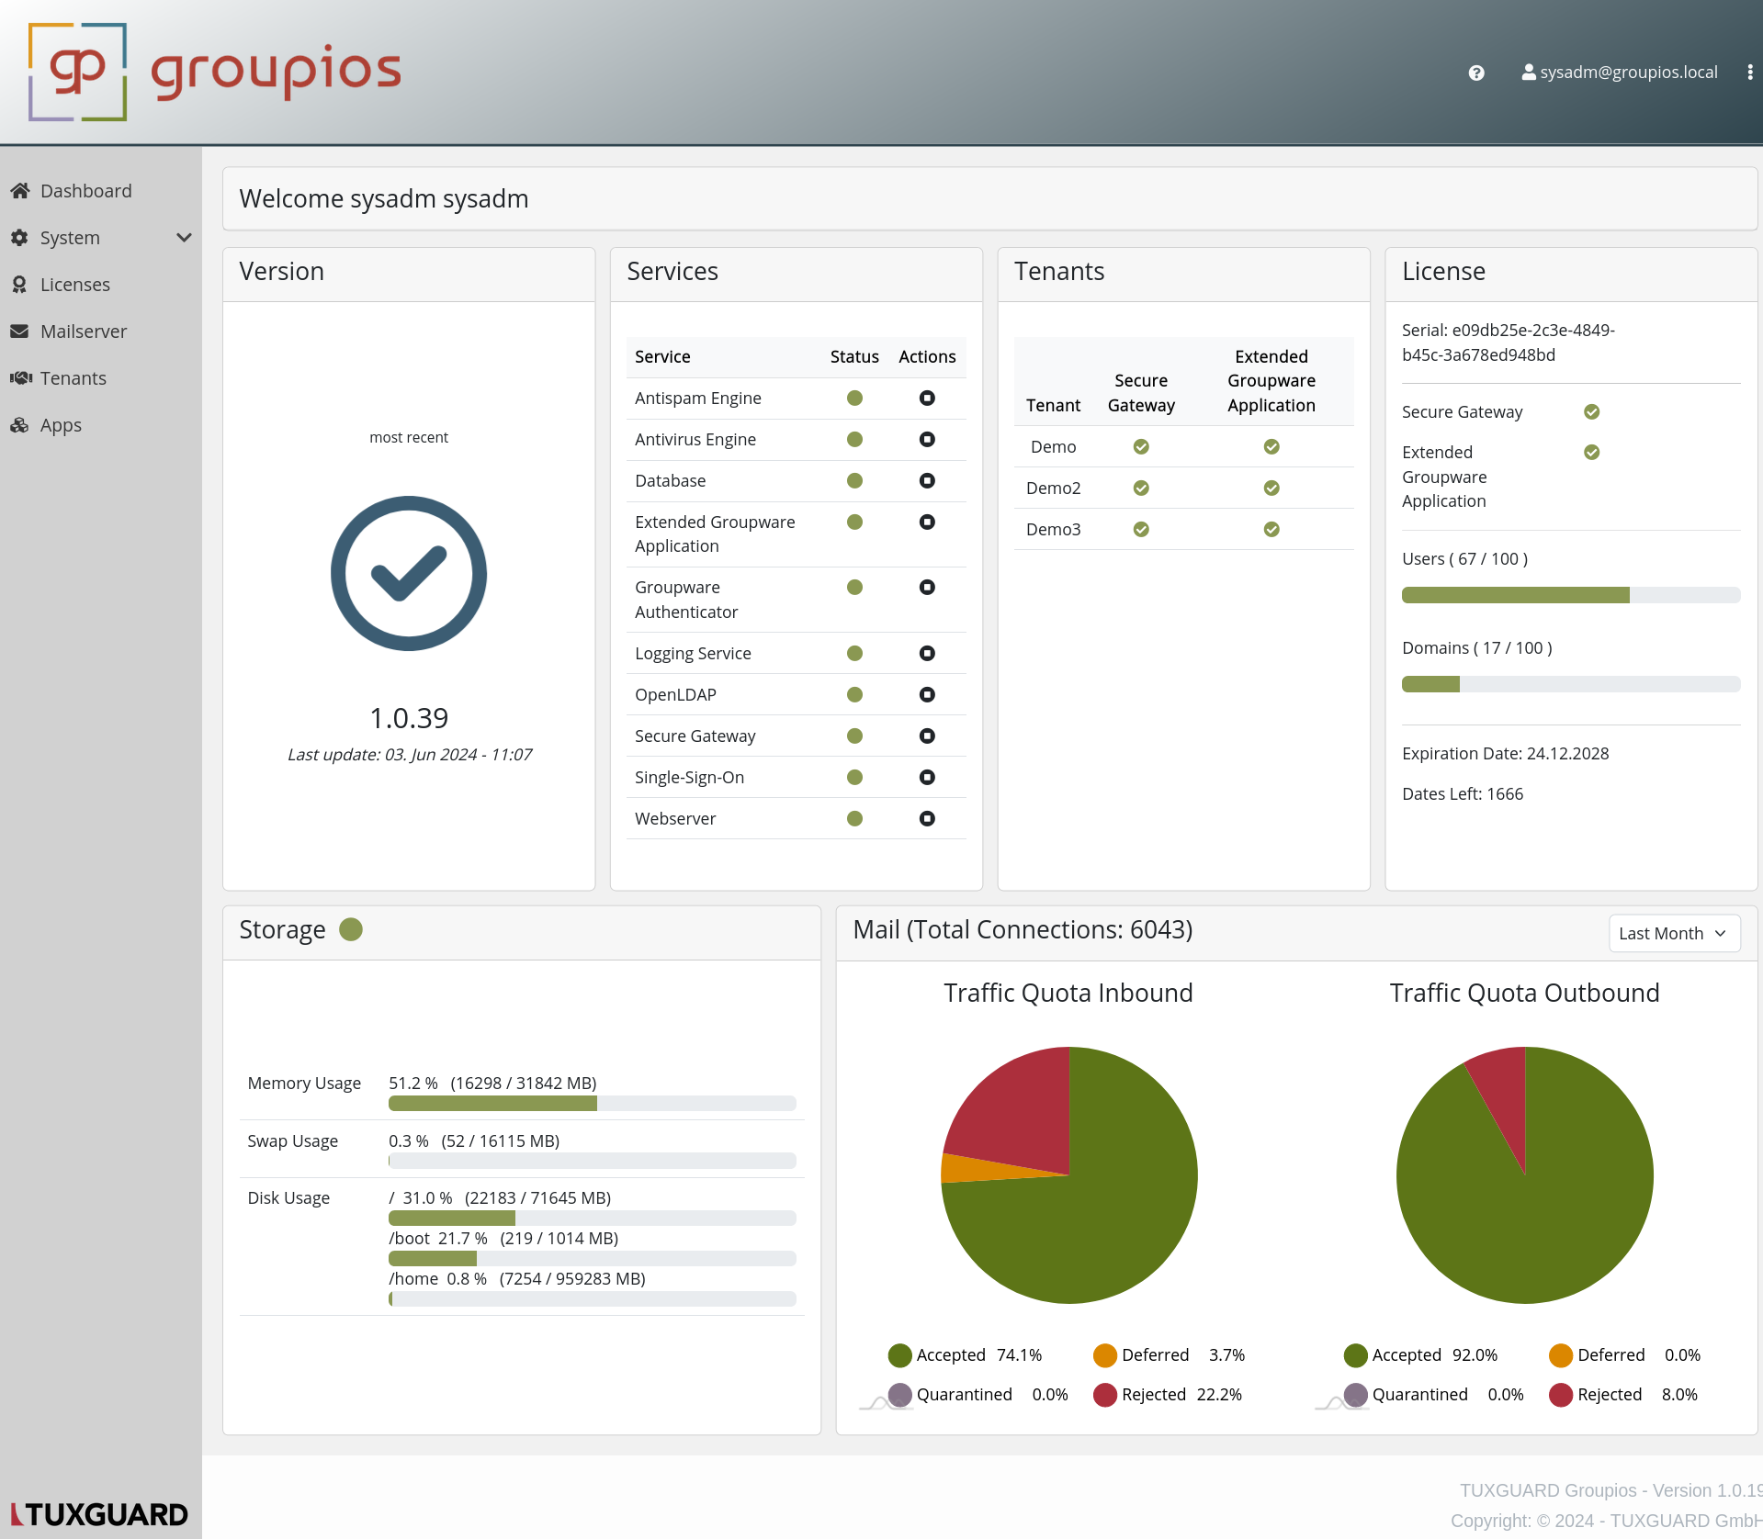Go to Mailserver in sidebar
The height and width of the screenshot is (1539, 1763).
(84, 331)
